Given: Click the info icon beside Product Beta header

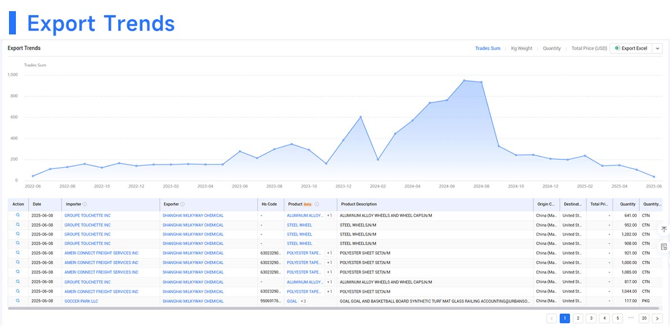Looking at the screenshot, I should 316,204.
